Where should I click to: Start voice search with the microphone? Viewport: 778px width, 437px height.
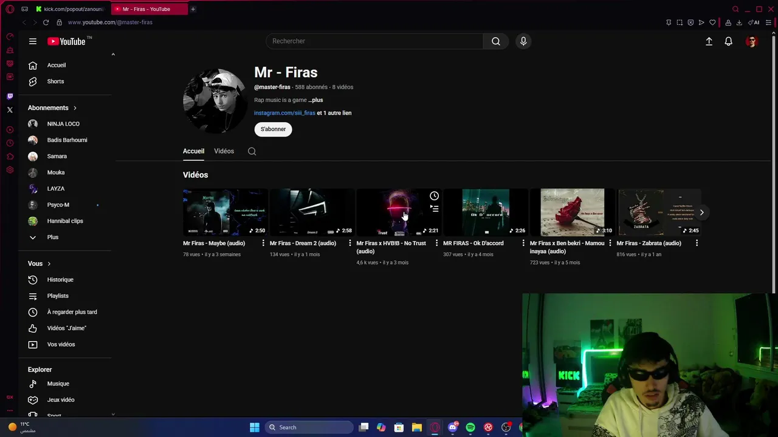[523, 41]
